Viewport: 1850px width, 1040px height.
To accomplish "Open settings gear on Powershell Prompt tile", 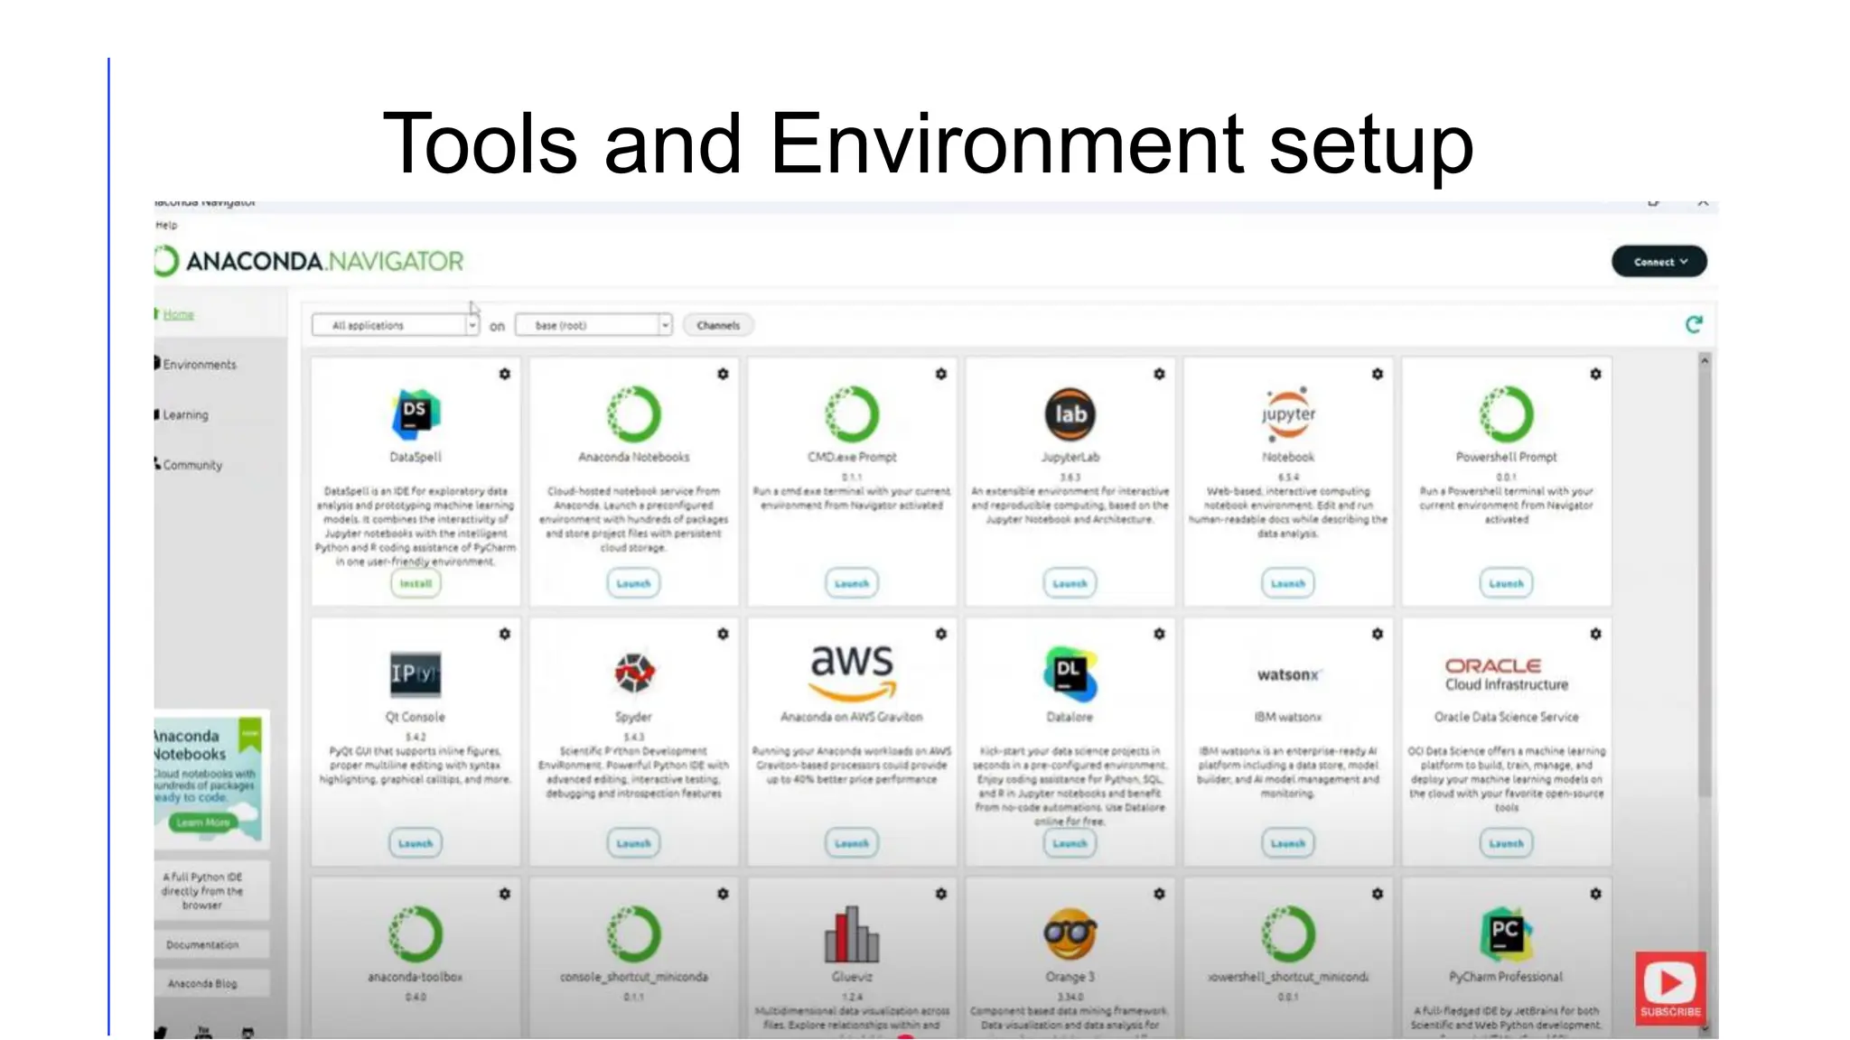I will coord(1595,374).
